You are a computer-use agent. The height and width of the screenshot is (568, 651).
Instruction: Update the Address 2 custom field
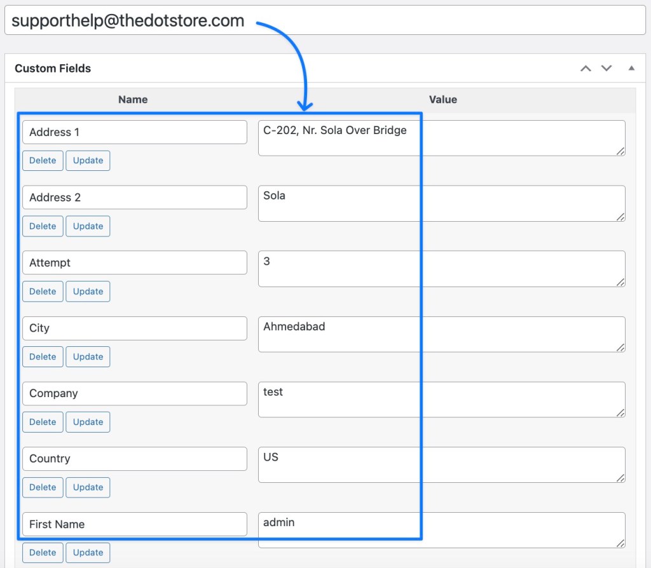(88, 226)
